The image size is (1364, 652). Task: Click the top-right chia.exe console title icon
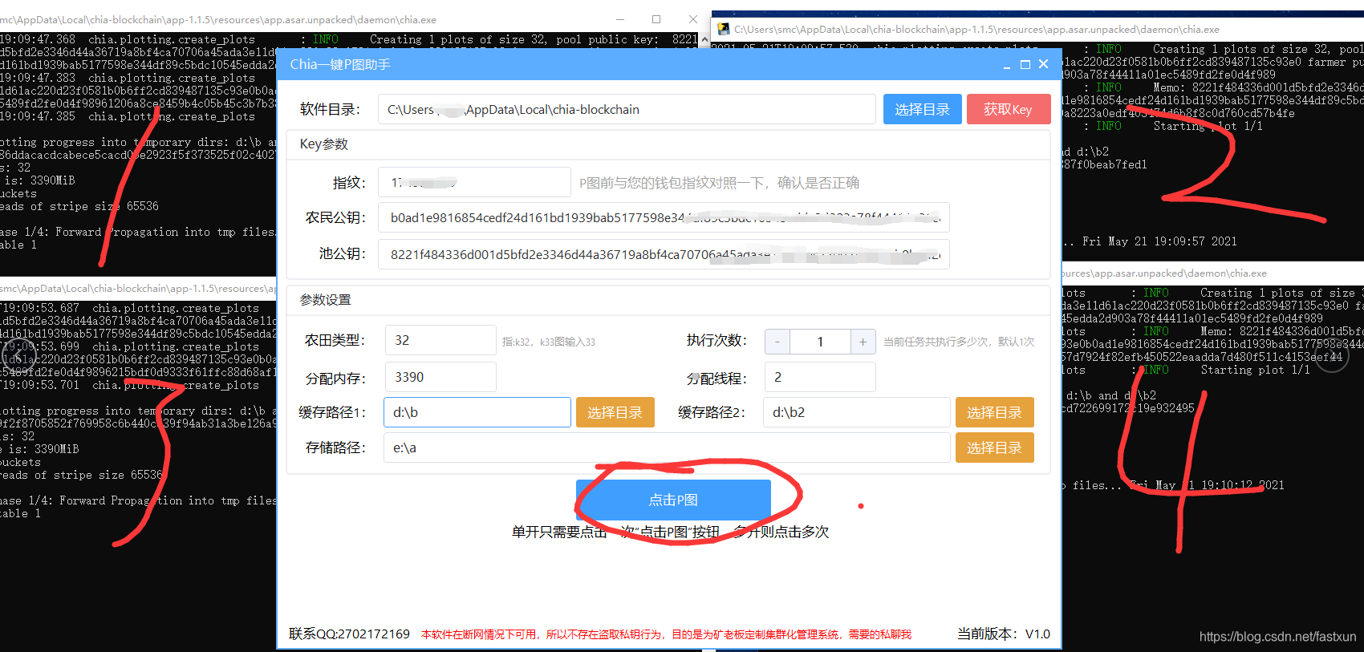click(x=724, y=29)
